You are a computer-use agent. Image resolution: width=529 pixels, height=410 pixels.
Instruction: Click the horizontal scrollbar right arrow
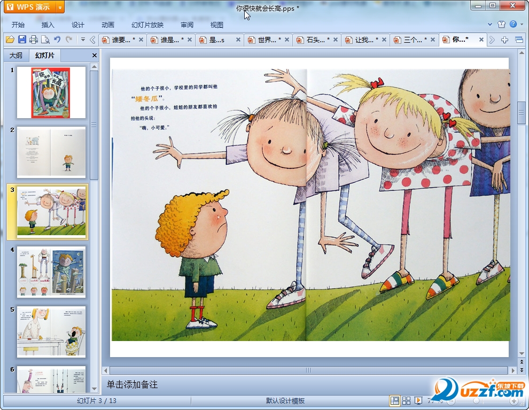point(513,370)
